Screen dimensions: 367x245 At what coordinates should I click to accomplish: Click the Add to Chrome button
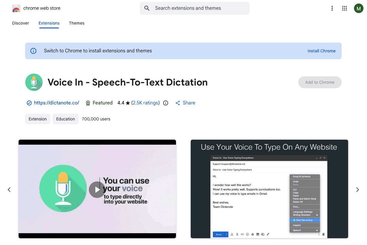pos(320,82)
